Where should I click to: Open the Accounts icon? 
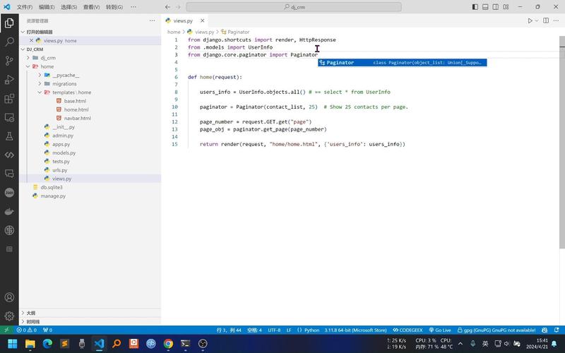(9, 297)
